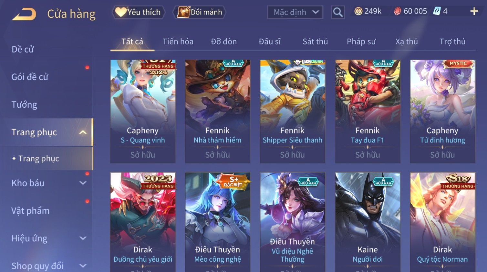This screenshot has height=272, width=487.
Task: Click the golden back arrow icon
Action: pyautogui.click(x=24, y=14)
